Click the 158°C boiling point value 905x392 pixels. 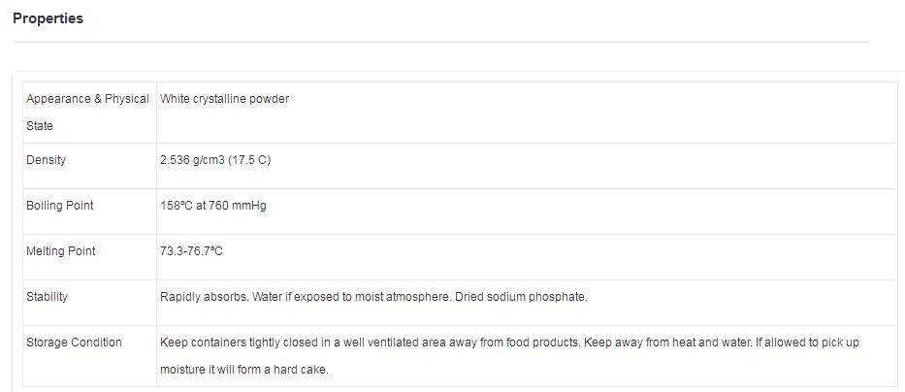(x=175, y=206)
